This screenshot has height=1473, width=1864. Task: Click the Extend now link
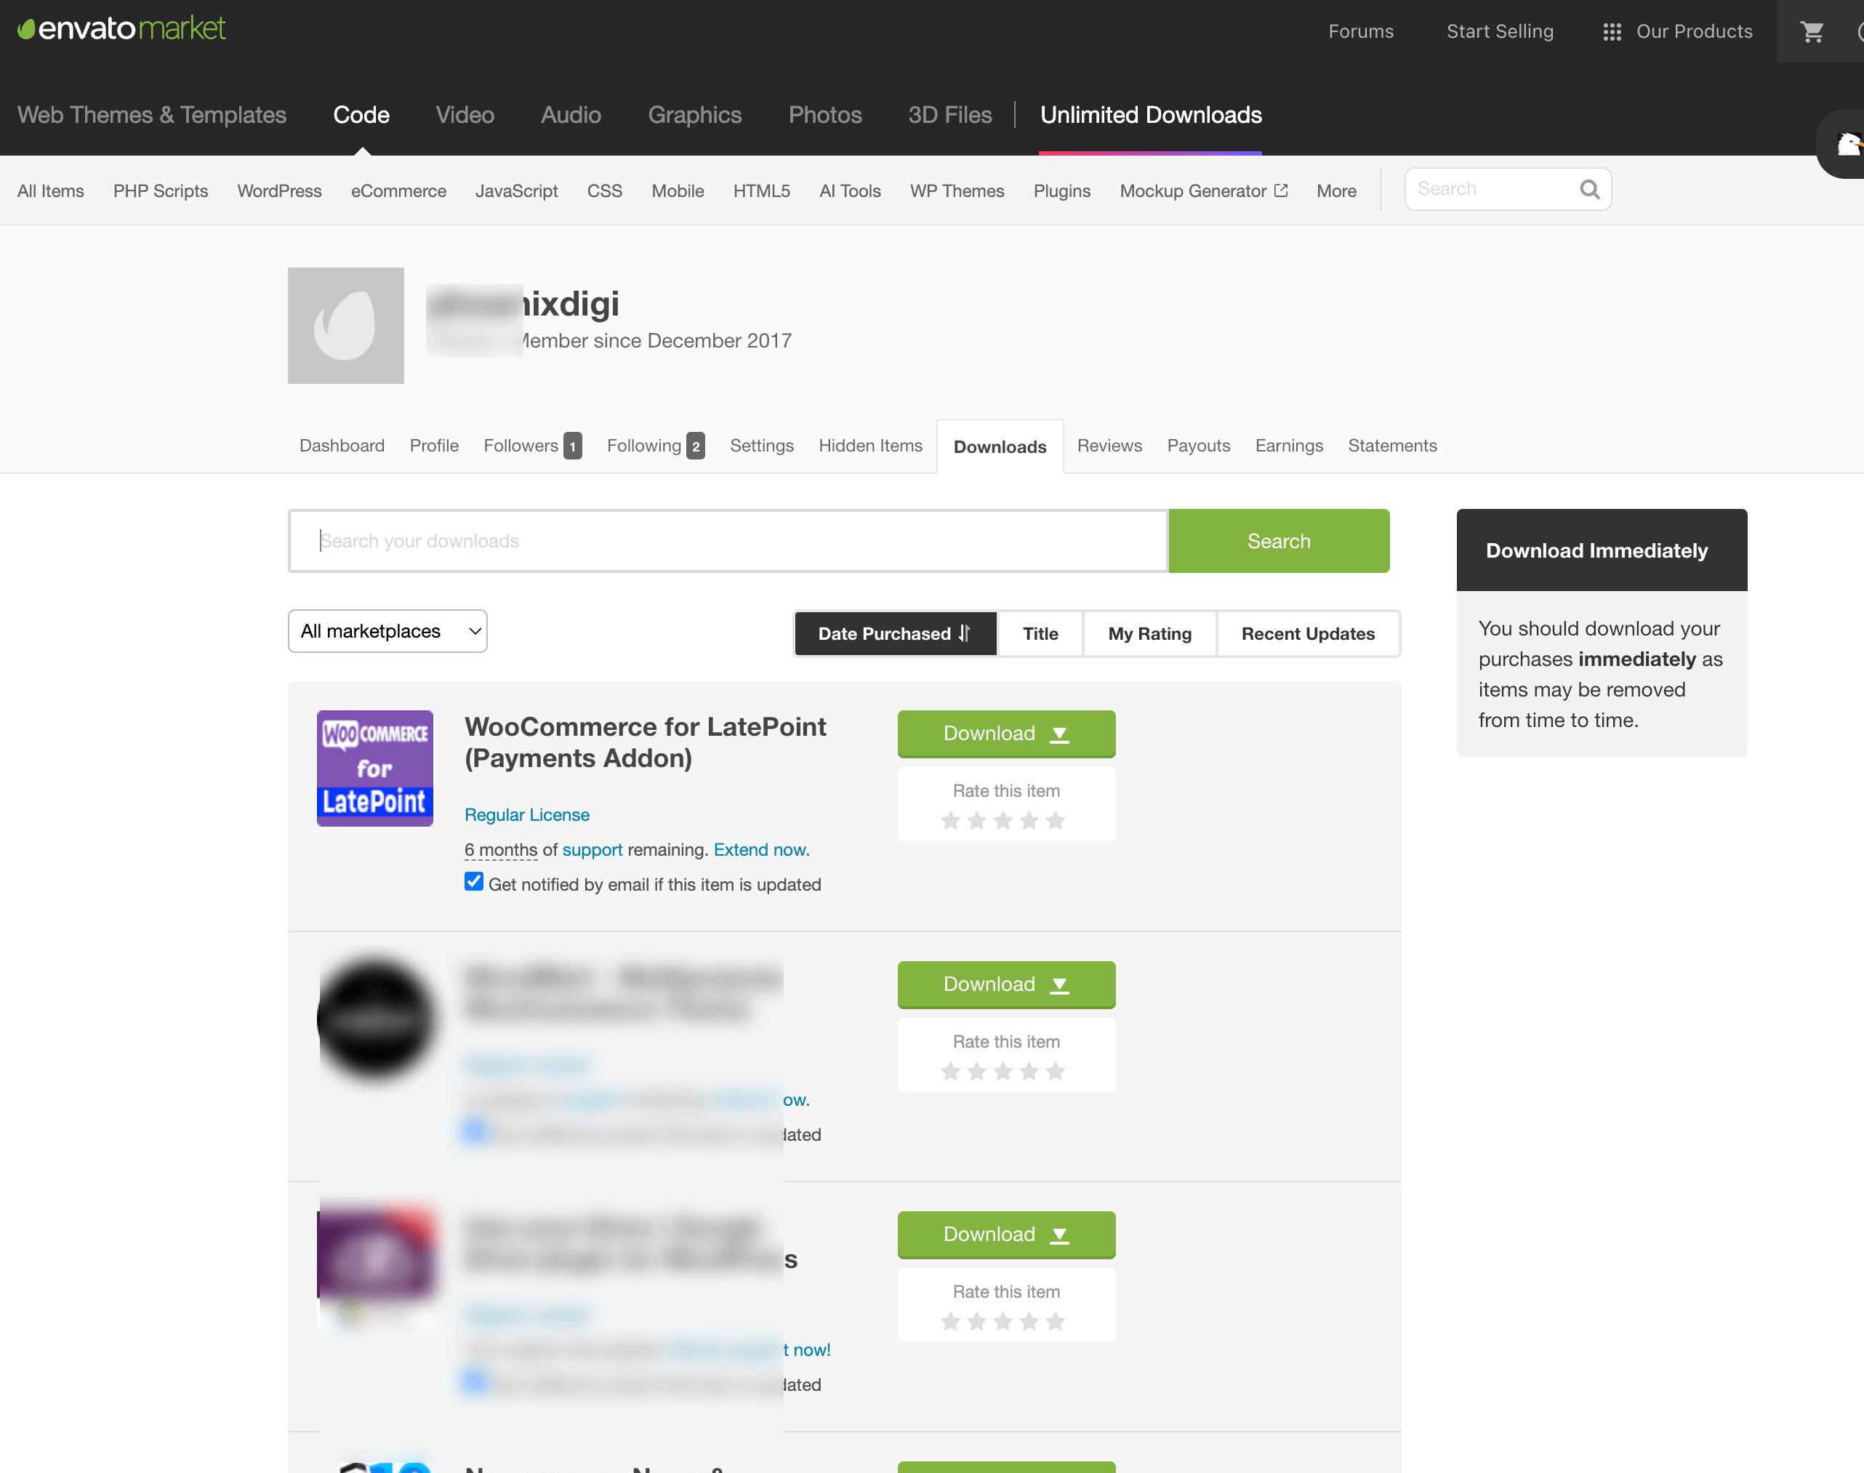(x=760, y=849)
